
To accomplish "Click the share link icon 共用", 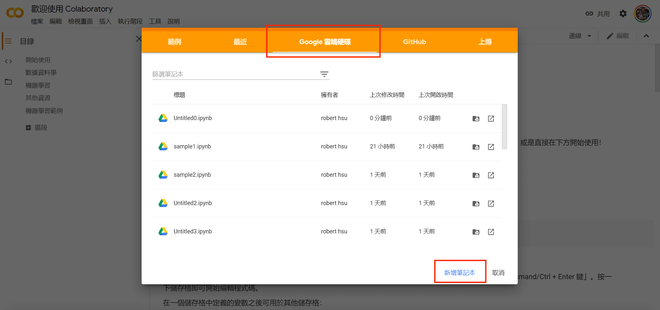I will point(597,14).
